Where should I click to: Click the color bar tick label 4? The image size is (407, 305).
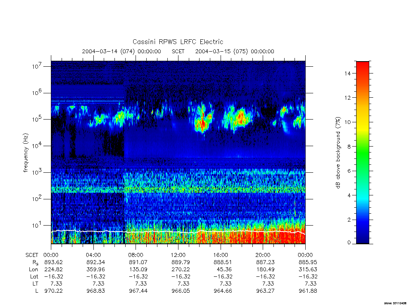(x=349, y=195)
